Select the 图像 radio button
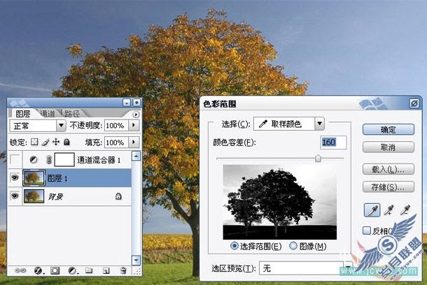 [293, 246]
